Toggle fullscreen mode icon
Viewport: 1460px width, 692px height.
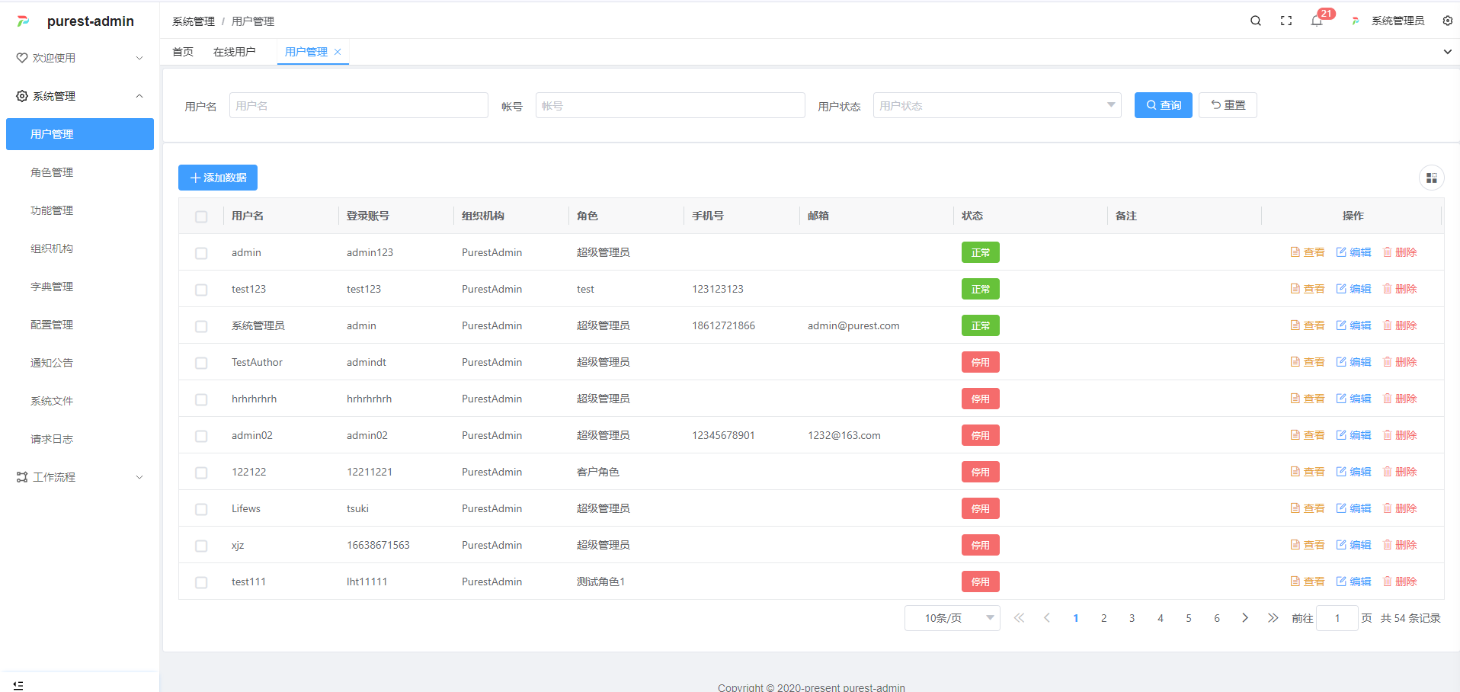click(x=1286, y=21)
